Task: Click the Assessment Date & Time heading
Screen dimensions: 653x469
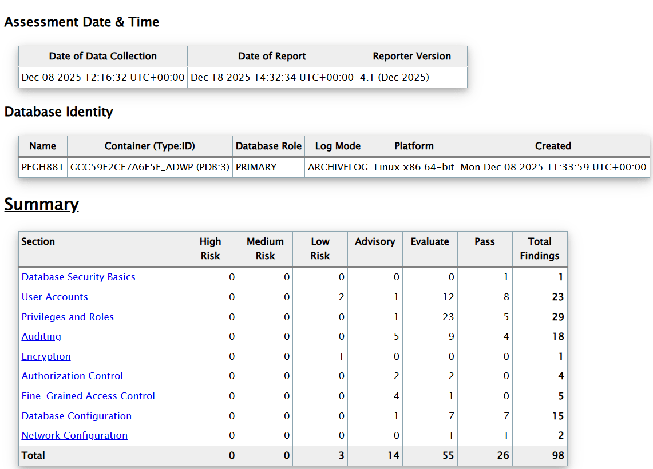Action: click(x=82, y=22)
